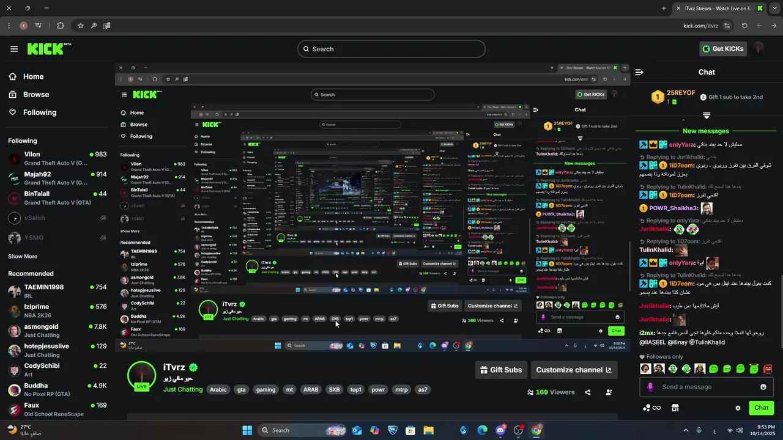Click the SXB tag chip
Viewport: 783px width, 440px height.
[x=334, y=389]
